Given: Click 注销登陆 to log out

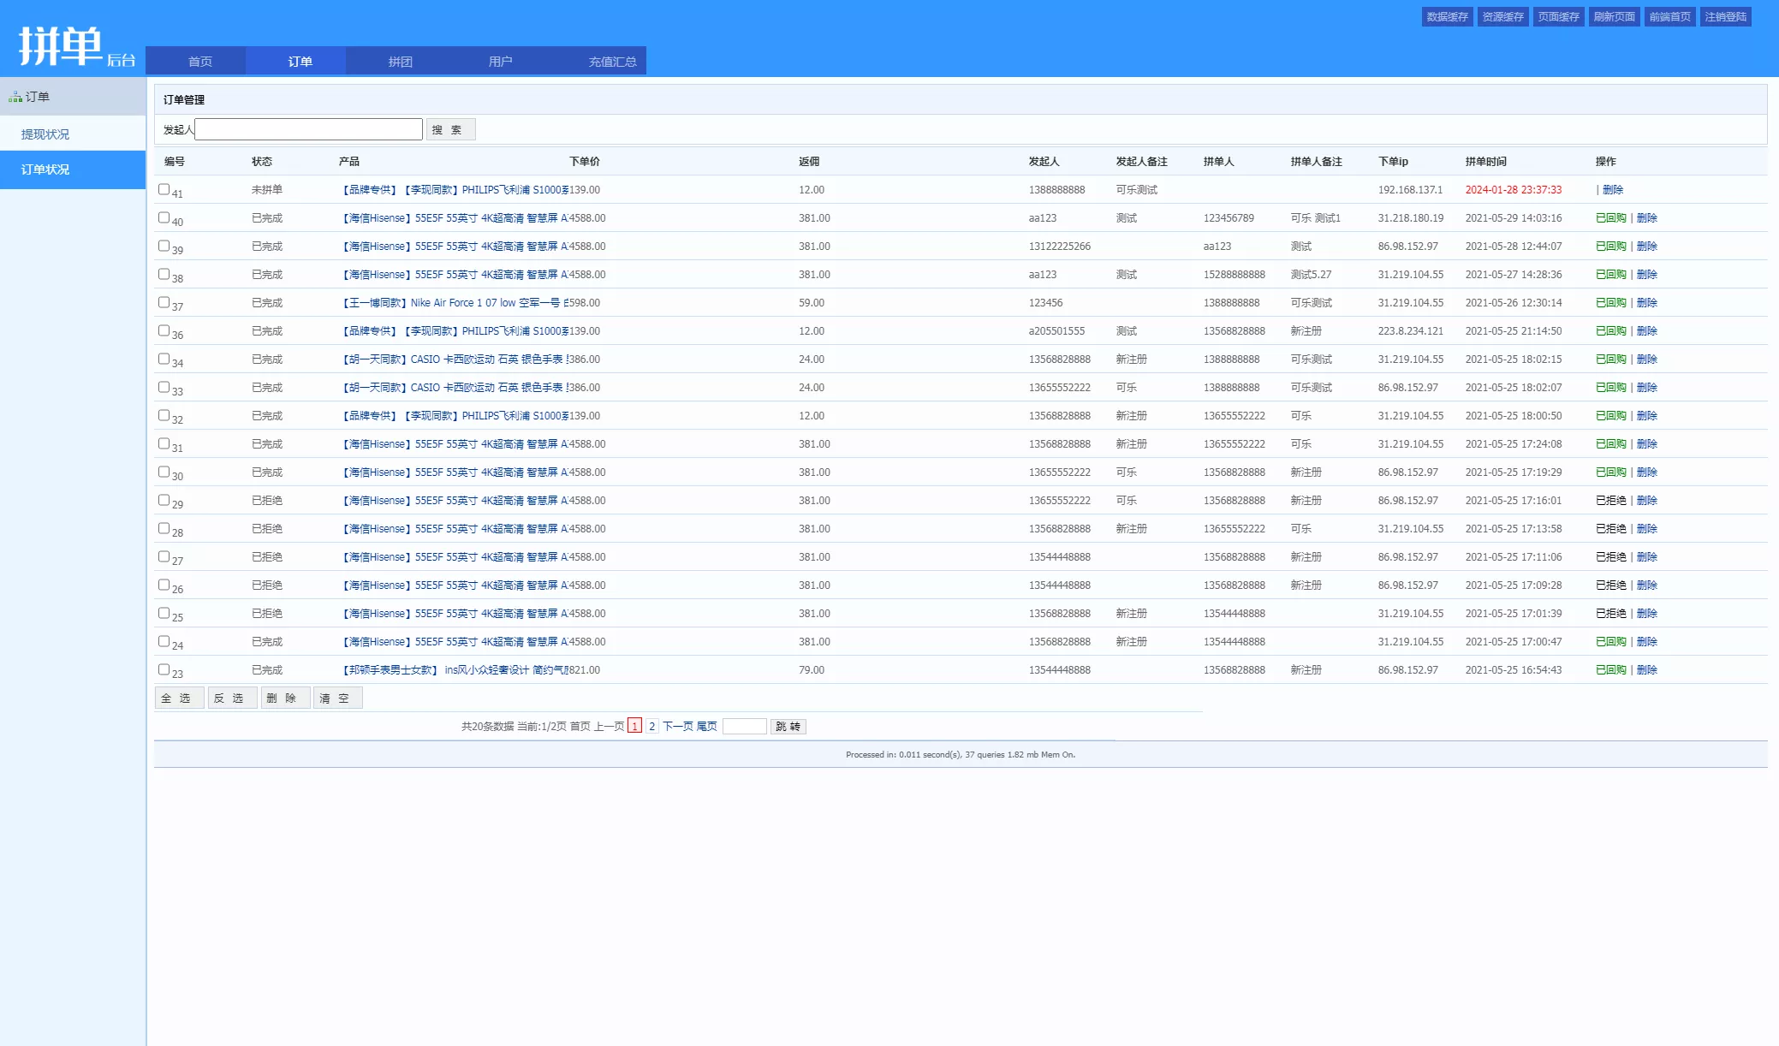Looking at the screenshot, I should point(1725,17).
